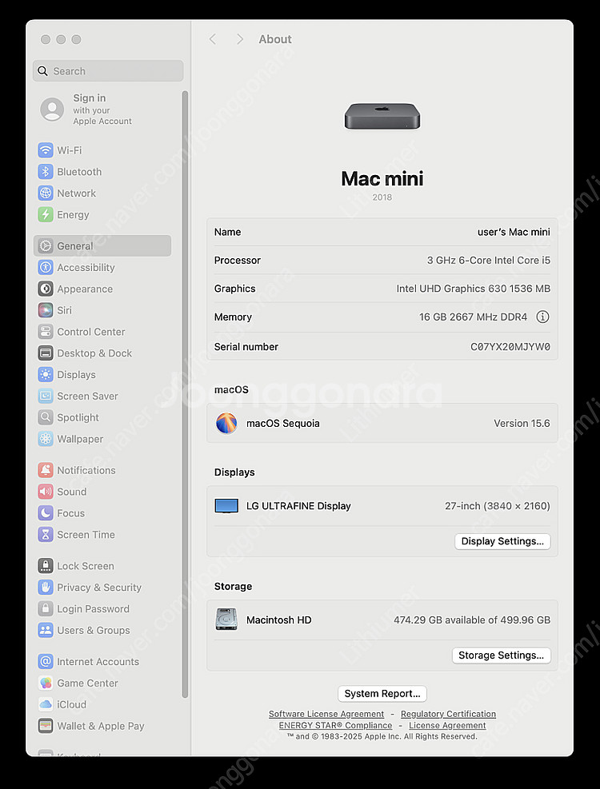The image size is (600, 789).
Task: Click the sidebar scrollbar
Action: tap(185, 394)
